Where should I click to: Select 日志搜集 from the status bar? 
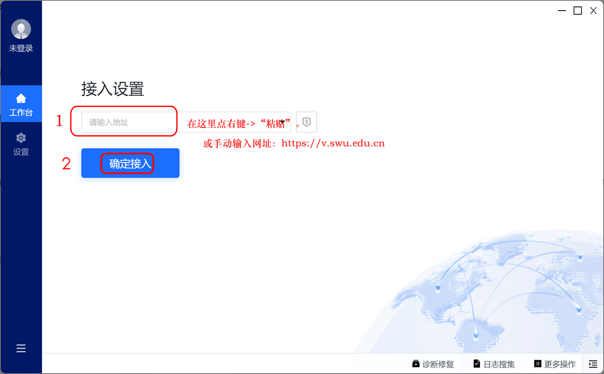[x=495, y=363]
